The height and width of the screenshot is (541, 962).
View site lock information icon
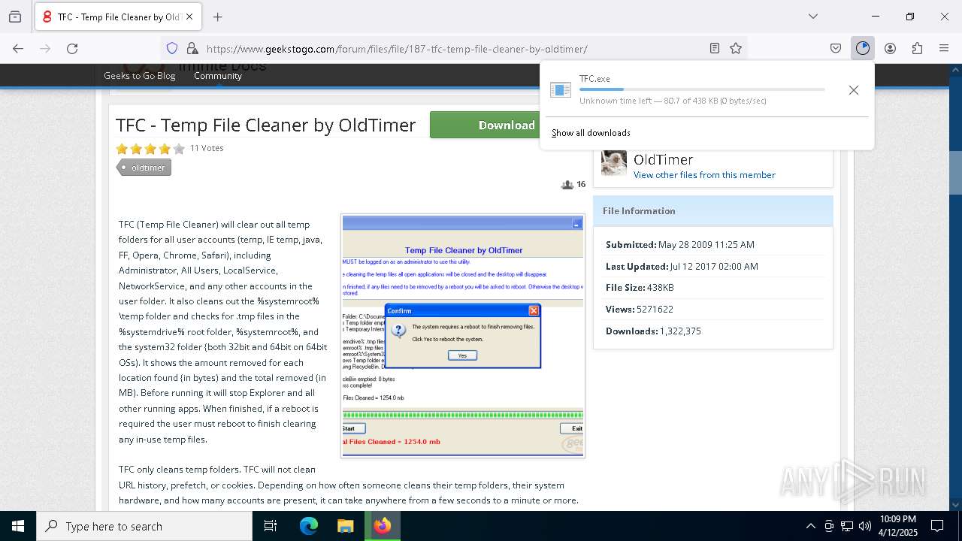[192, 48]
